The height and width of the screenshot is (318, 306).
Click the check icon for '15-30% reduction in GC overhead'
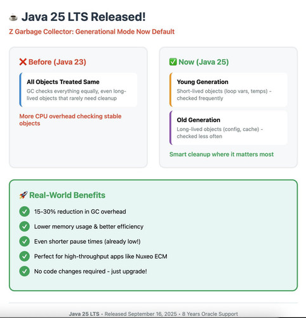(x=25, y=211)
